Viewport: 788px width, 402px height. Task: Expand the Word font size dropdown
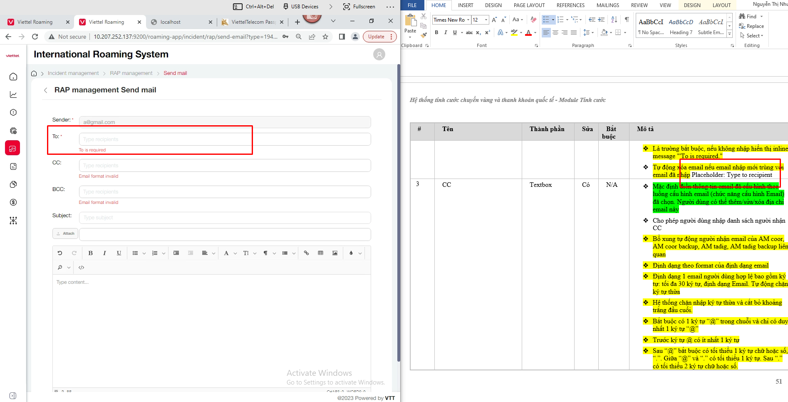pyautogui.click(x=486, y=20)
